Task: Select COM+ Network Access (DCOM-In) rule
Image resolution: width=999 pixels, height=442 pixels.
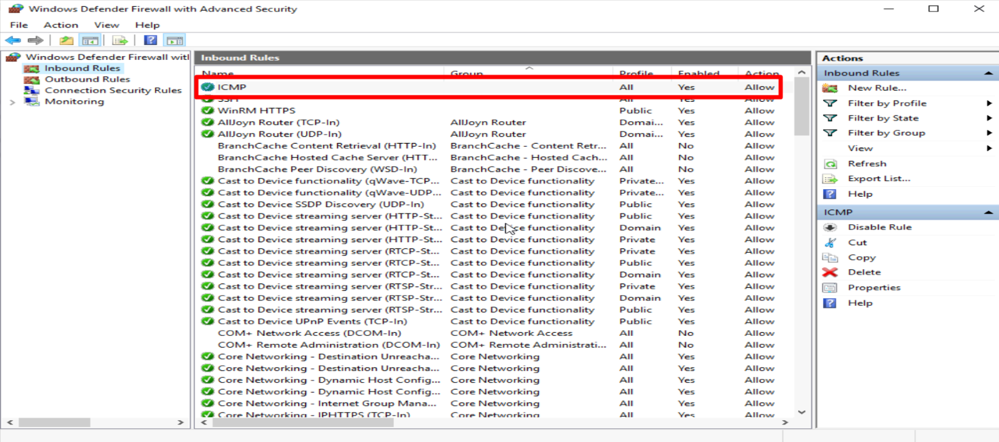Action: coord(309,333)
